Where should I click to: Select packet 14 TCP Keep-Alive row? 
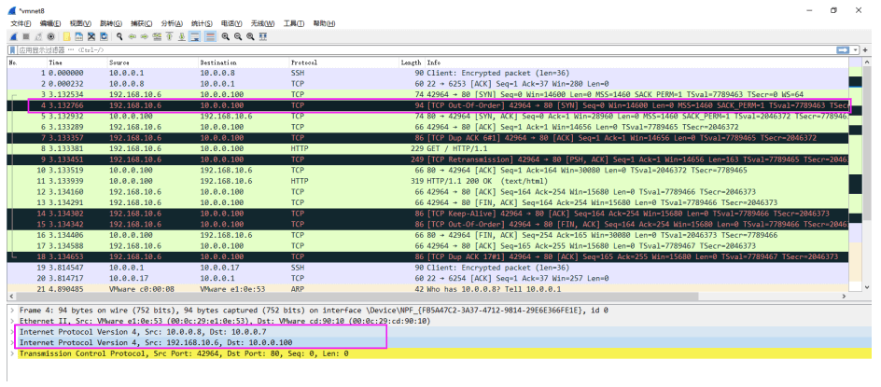coord(427,214)
